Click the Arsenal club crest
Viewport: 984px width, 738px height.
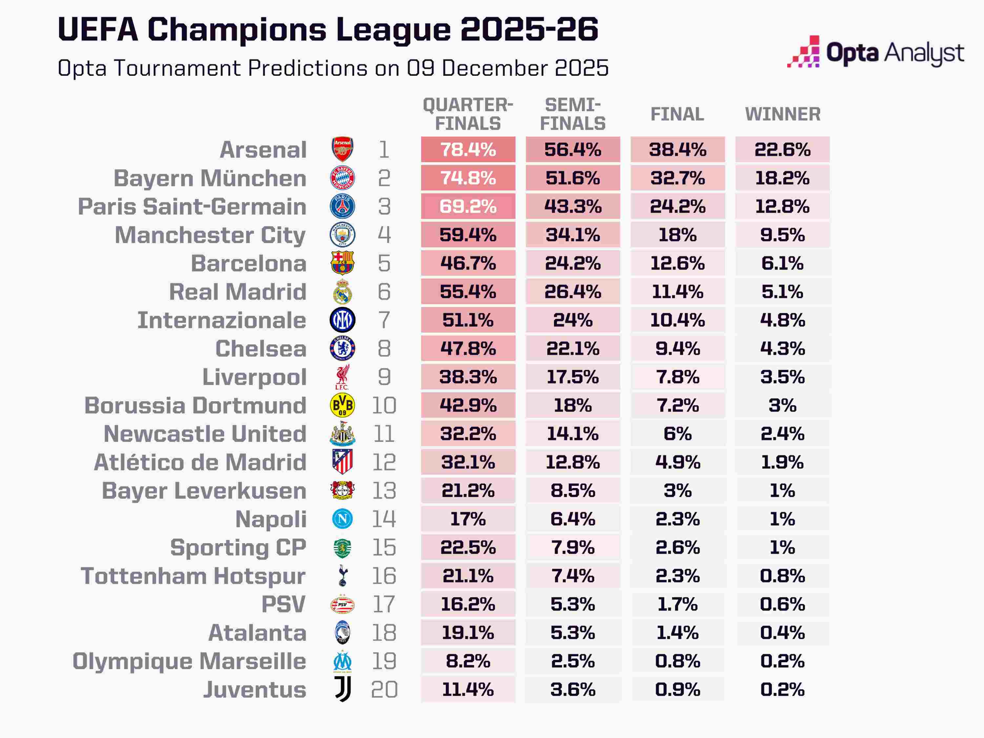coord(342,150)
